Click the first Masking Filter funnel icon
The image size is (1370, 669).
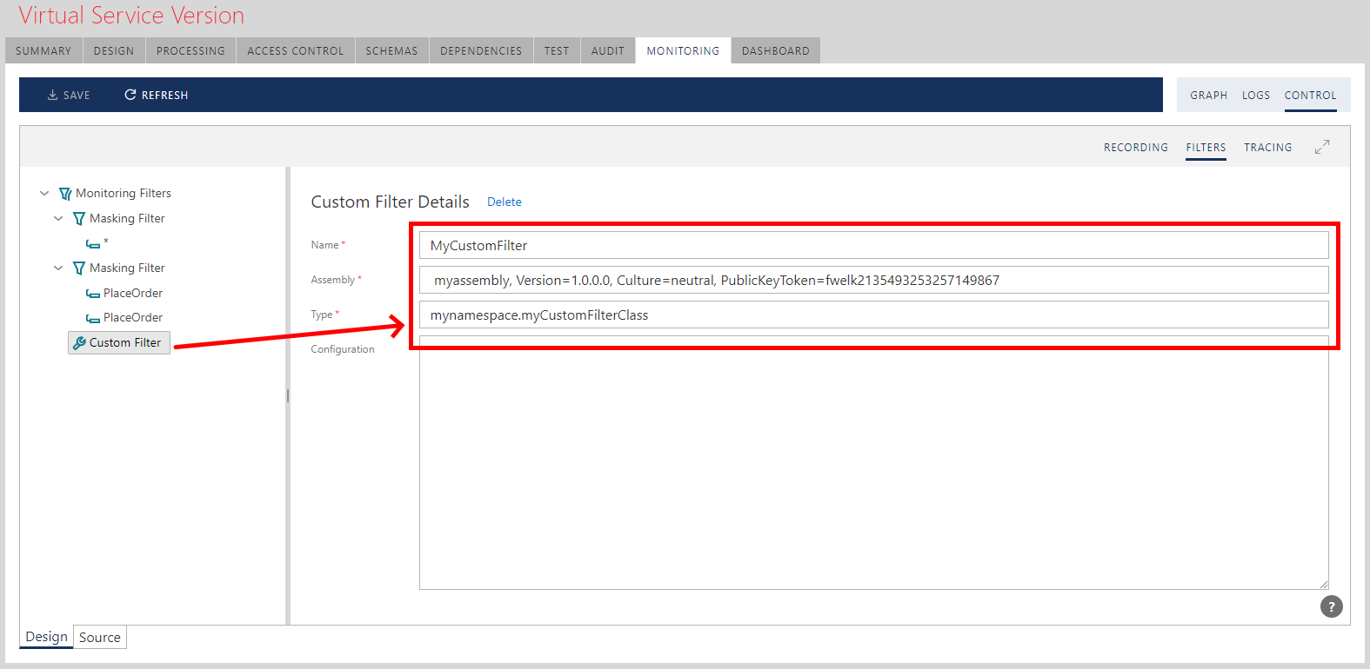tap(79, 219)
